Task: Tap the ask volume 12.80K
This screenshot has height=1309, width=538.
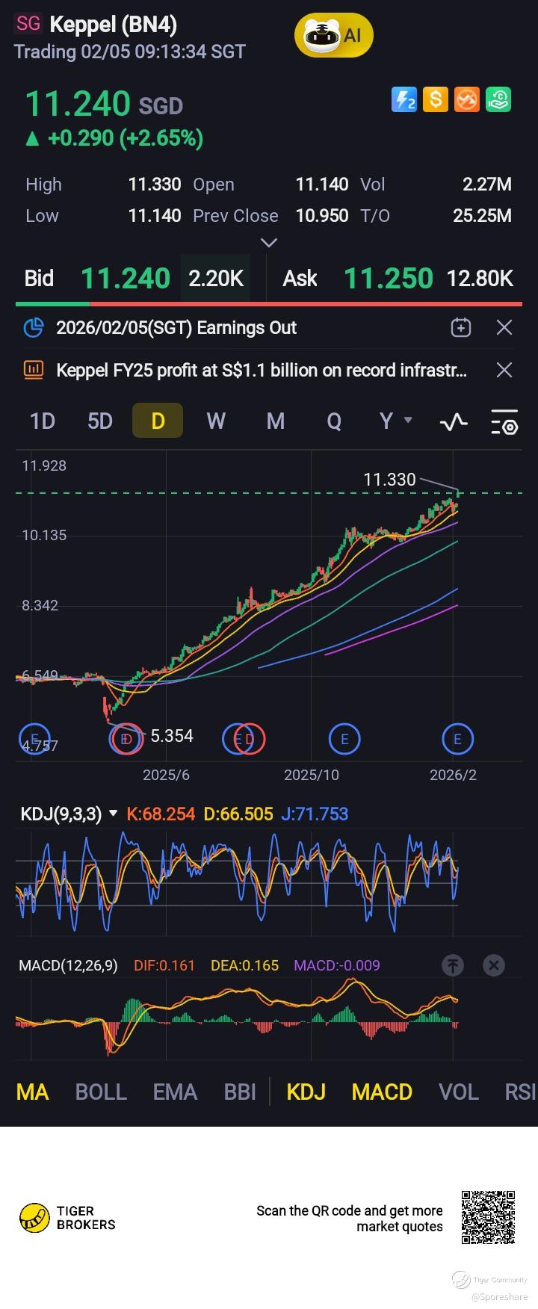Action: (480, 279)
